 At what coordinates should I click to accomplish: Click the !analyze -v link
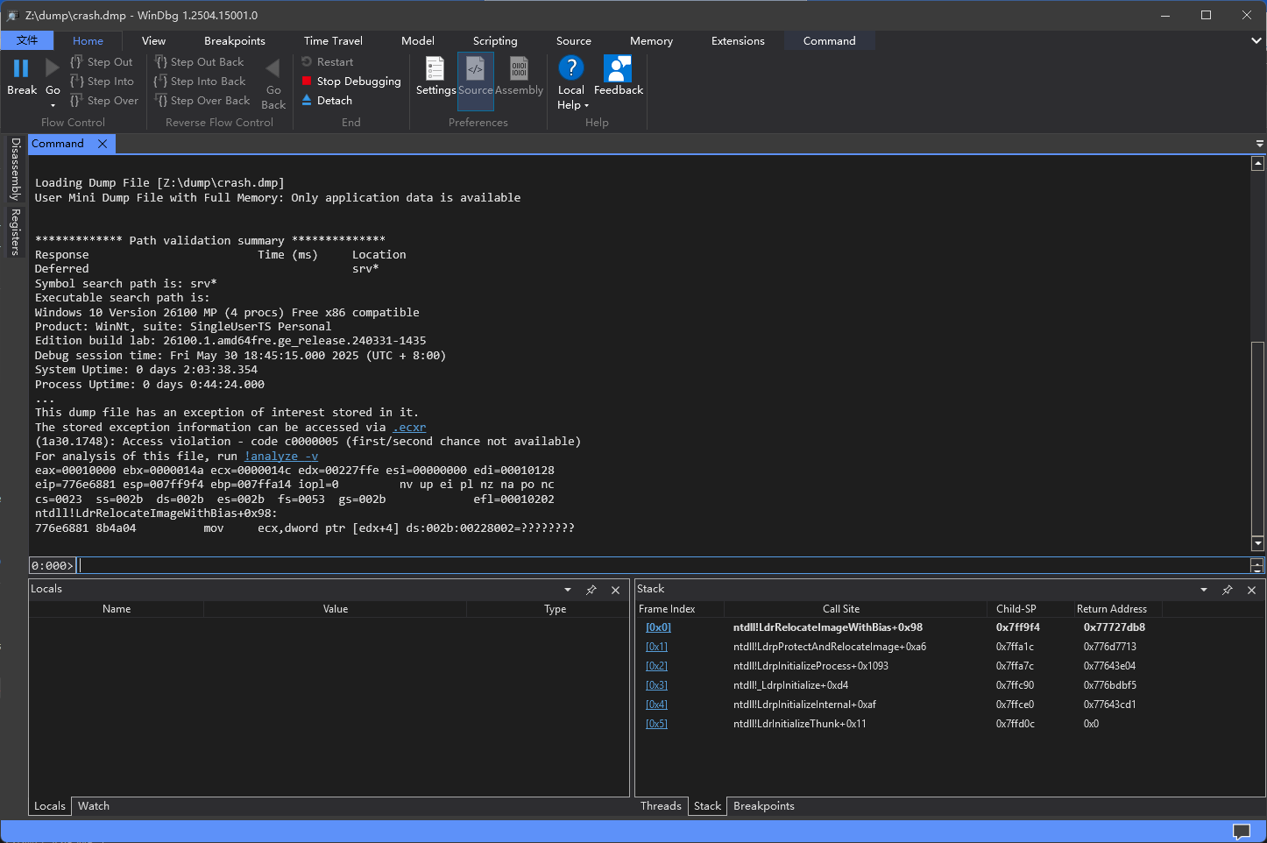(x=281, y=457)
